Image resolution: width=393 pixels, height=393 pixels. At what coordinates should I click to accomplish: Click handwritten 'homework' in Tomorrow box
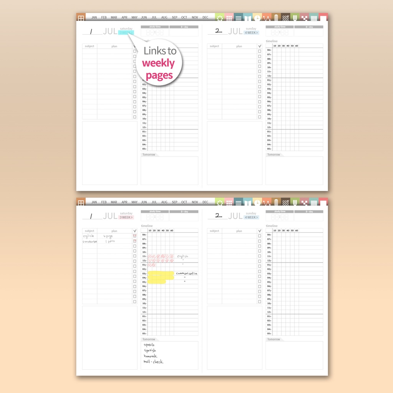tap(150, 356)
